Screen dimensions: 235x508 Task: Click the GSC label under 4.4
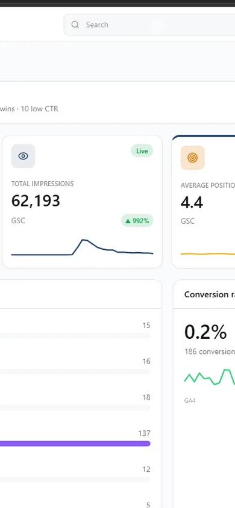click(x=187, y=221)
